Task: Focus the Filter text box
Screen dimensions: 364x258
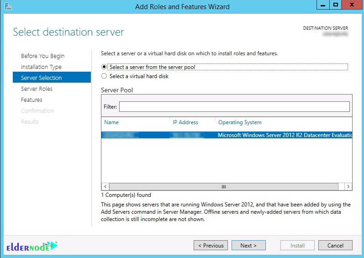Action: tap(234, 107)
